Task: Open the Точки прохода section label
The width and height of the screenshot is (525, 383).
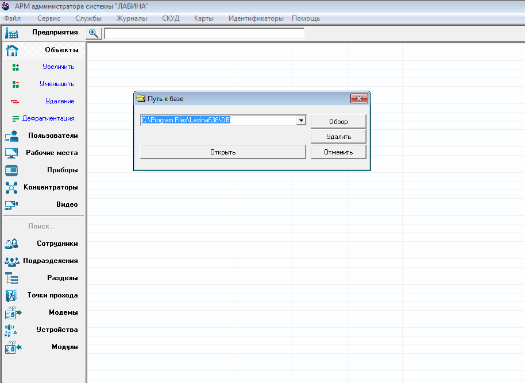Action: coord(53,295)
